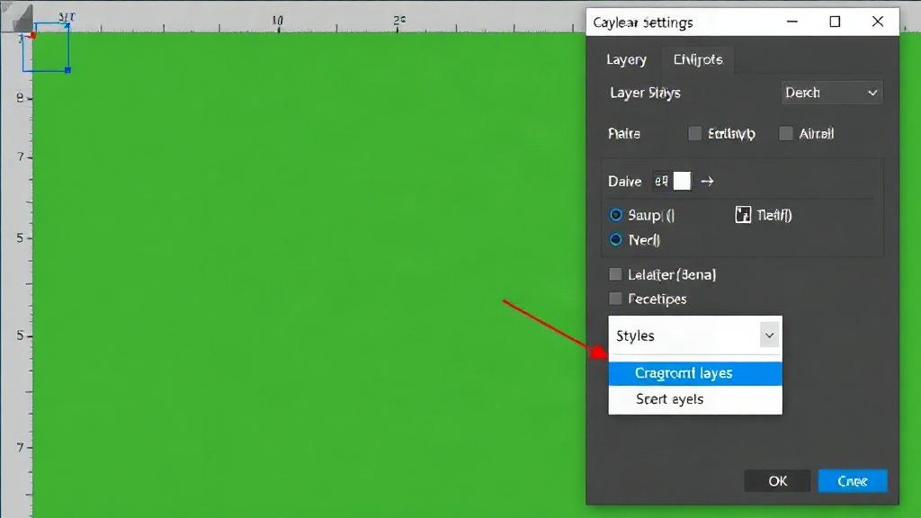This screenshot has width=921, height=518.
Task: Toggle the Fecetipes checkbox
Action: click(x=615, y=299)
